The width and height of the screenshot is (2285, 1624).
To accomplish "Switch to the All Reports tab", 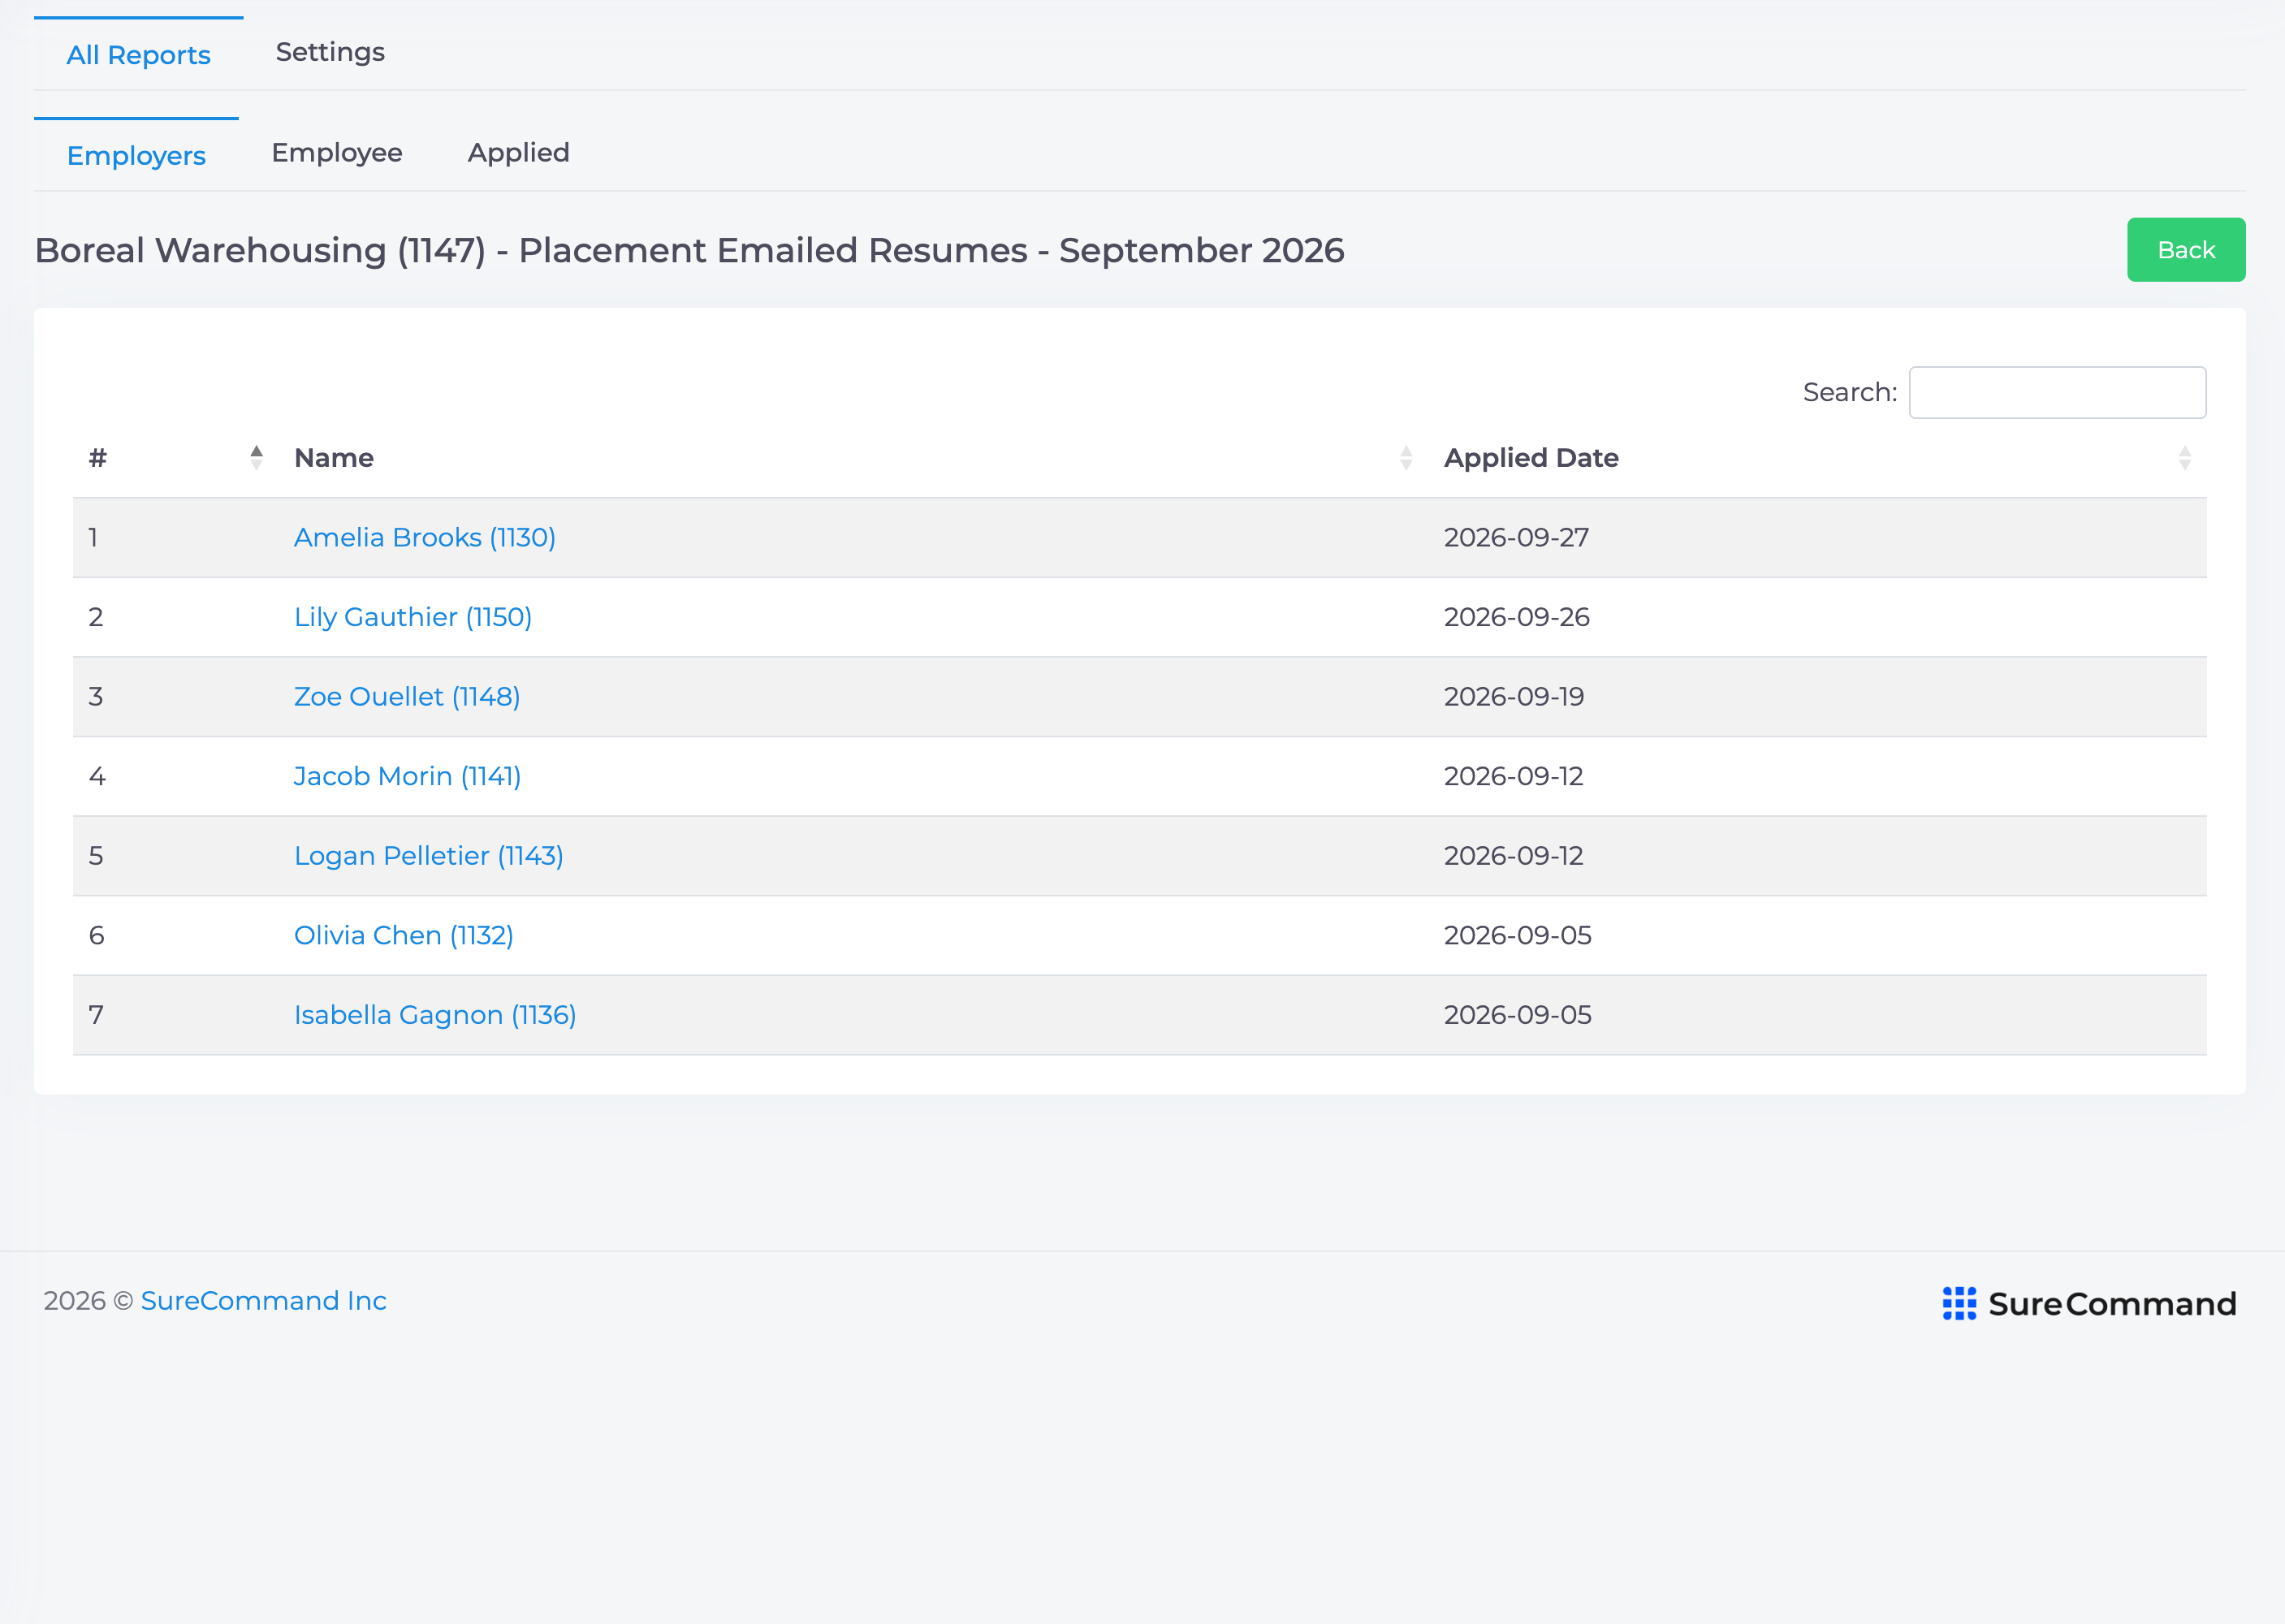I will pyautogui.click(x=138, y=55).
